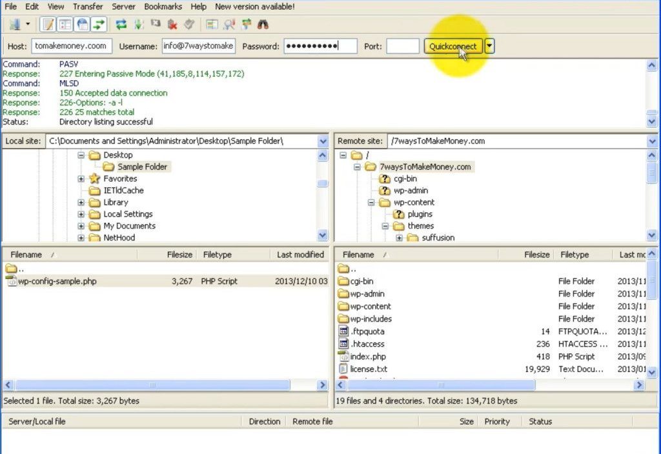Viewport: 661px width, 454px height.
Task: Click the Quickconnect button
Action: pyautogui.click(x=453, y=46)
